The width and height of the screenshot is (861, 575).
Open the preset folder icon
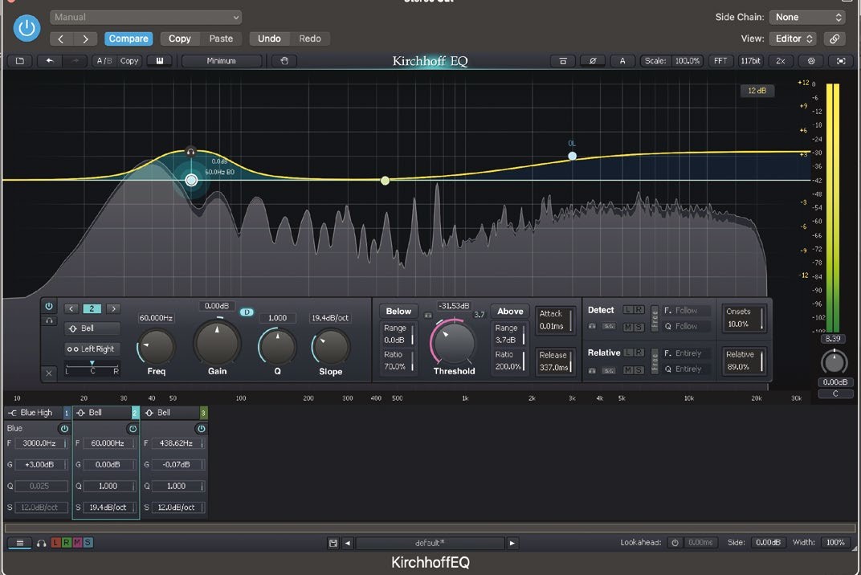click(x=20, y=61)
